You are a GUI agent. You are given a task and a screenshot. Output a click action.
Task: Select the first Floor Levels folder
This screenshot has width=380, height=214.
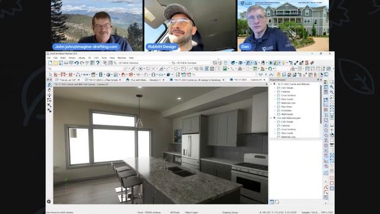287,99
